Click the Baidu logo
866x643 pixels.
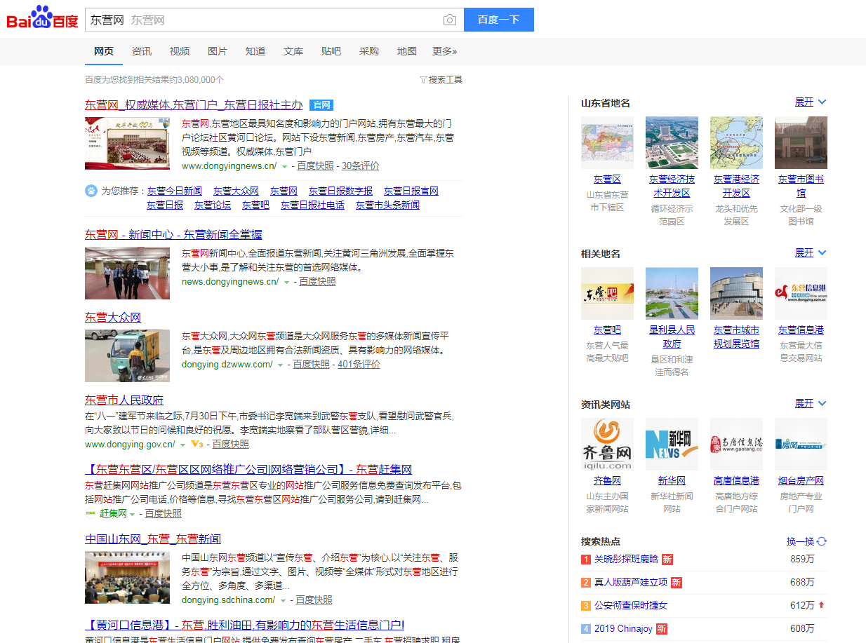(x=42, y=19)
